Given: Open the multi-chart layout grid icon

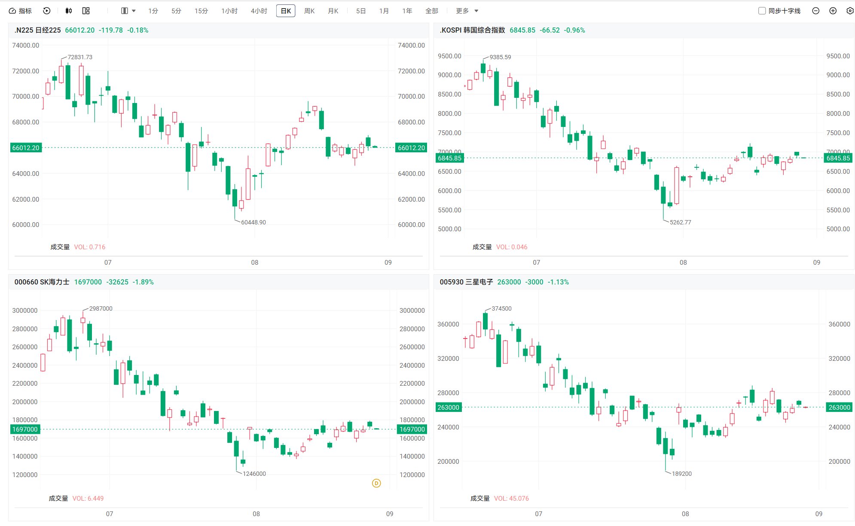Looking at the screenshot, I should (86, 11).
